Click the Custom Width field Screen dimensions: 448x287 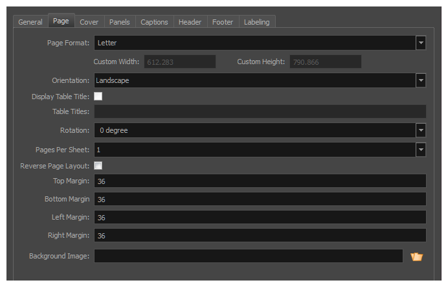[x=180, y=62]
